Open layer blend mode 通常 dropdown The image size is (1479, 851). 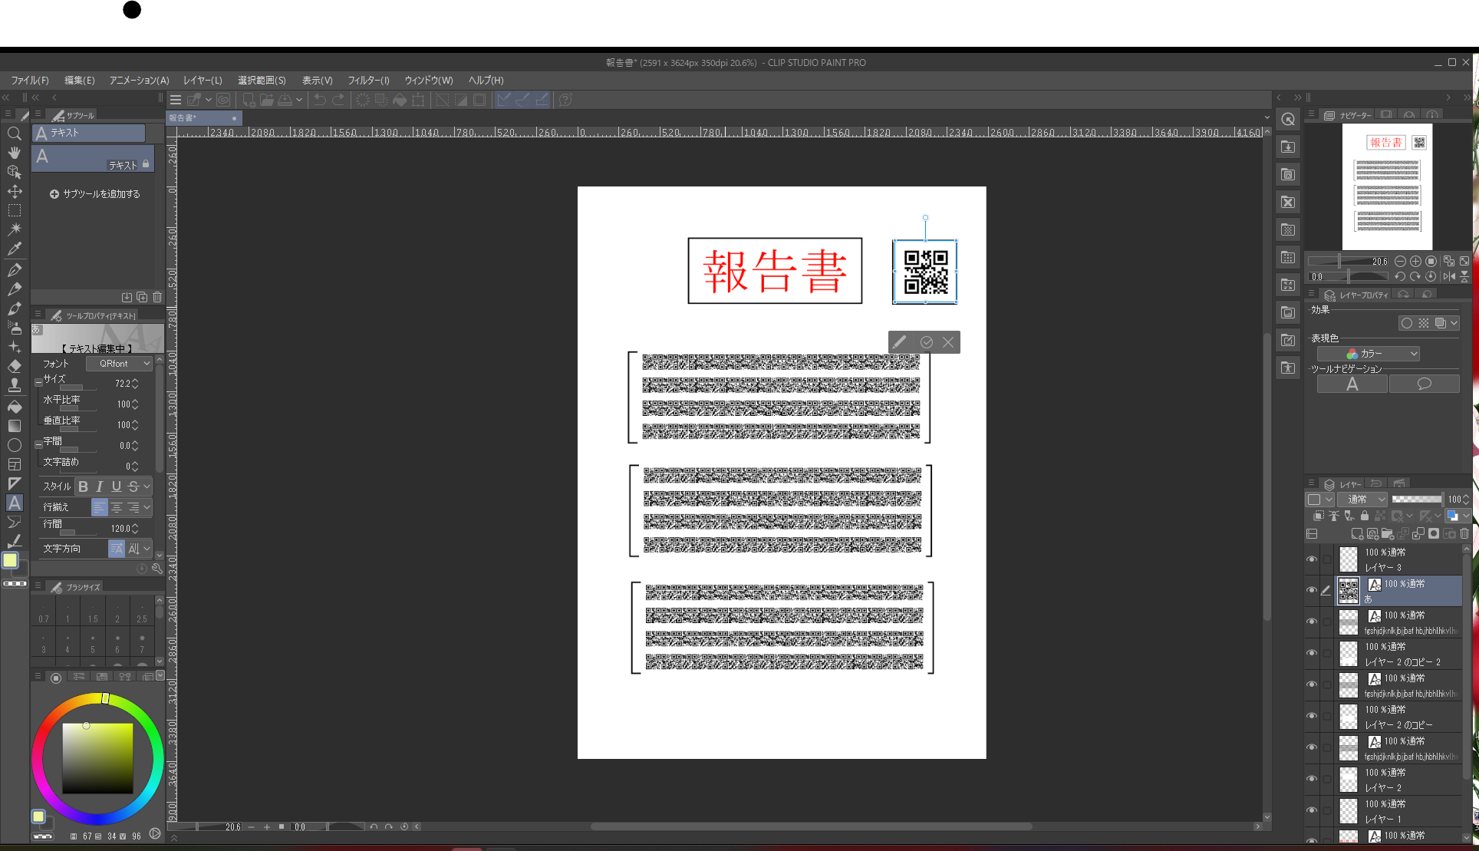pos(1362,500)
